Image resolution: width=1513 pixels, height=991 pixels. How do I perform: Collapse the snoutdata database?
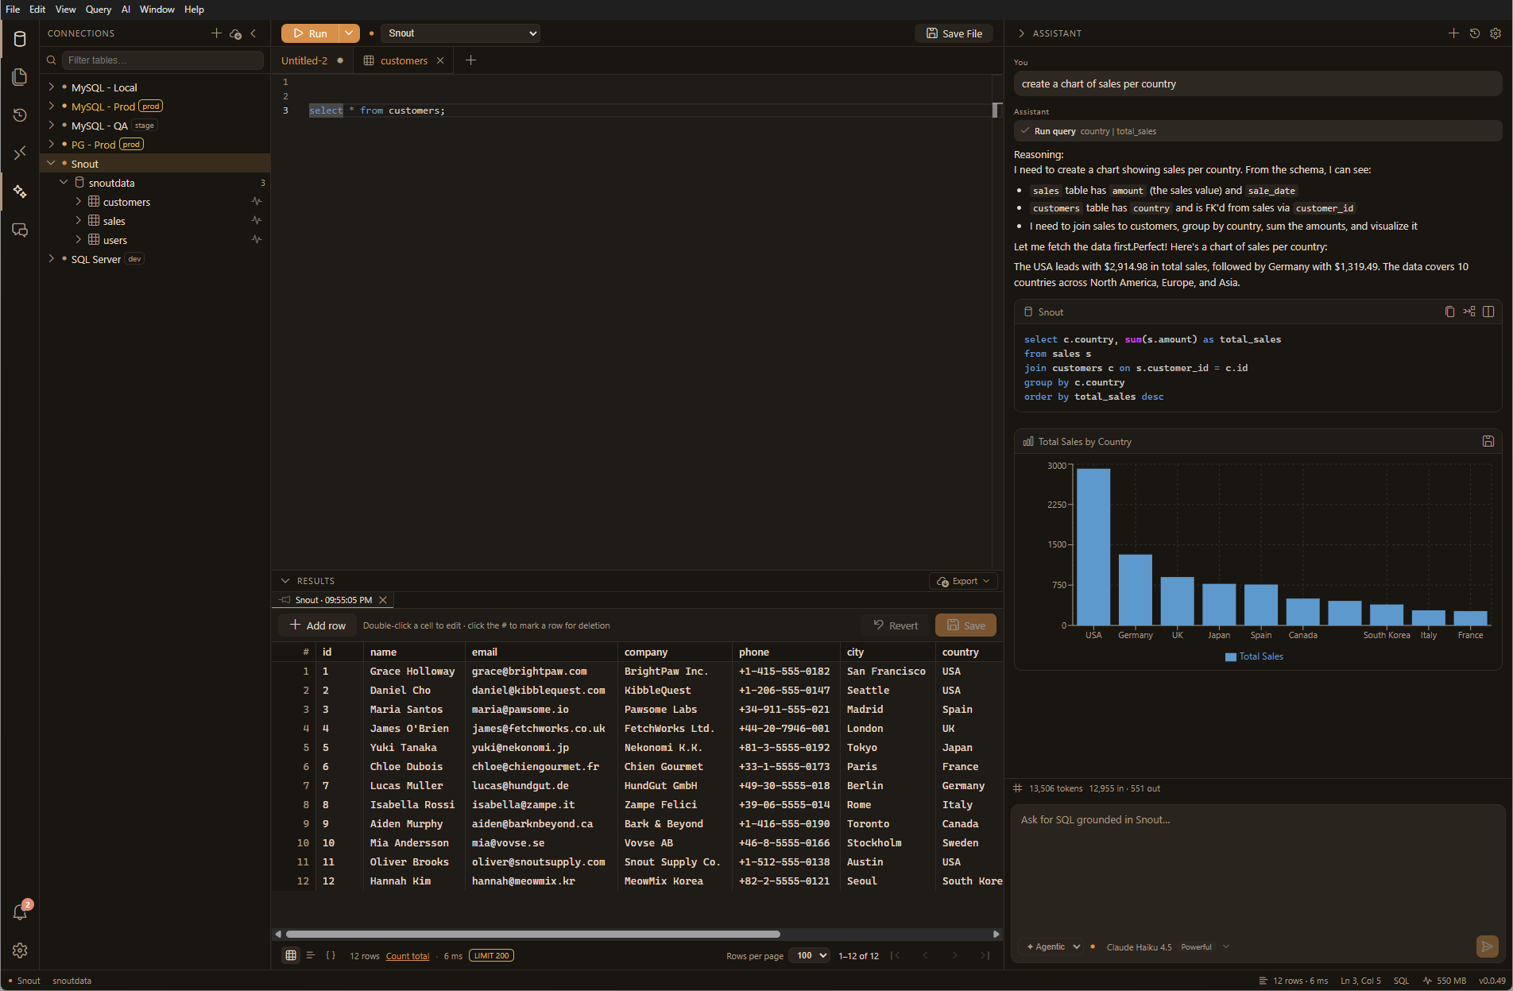pyautogui.click(x=64, y=182)
